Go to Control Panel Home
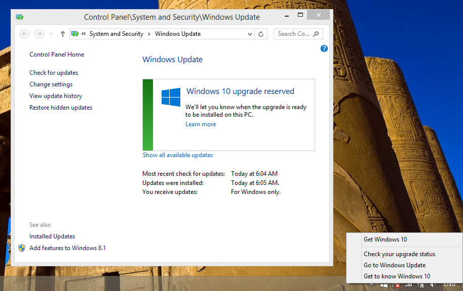 click(x=57, y=55)
